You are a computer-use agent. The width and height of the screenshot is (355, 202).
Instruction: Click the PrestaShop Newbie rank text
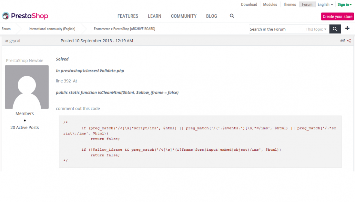tap(25, 61)
